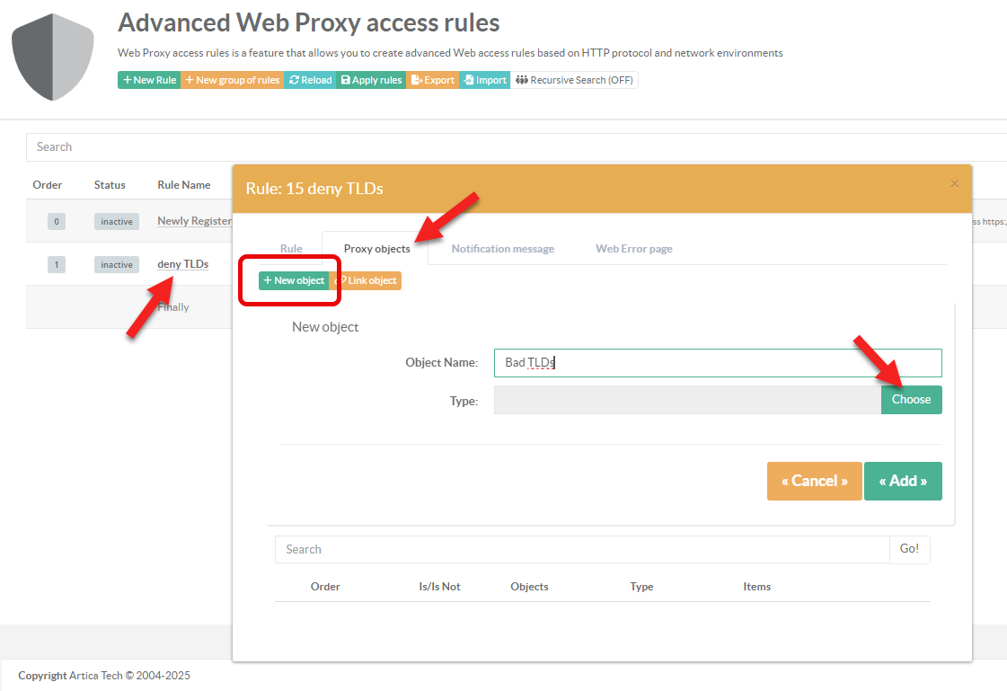Image resolution: width=1007 pixels, height=691 pixels.
Task: Switch to the Rule tab
Action: click(291, 249)
